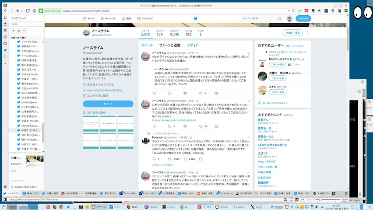Follow ノースライム with the フォローする button
This screenshot has width=373, height=210.
[293, 33]
